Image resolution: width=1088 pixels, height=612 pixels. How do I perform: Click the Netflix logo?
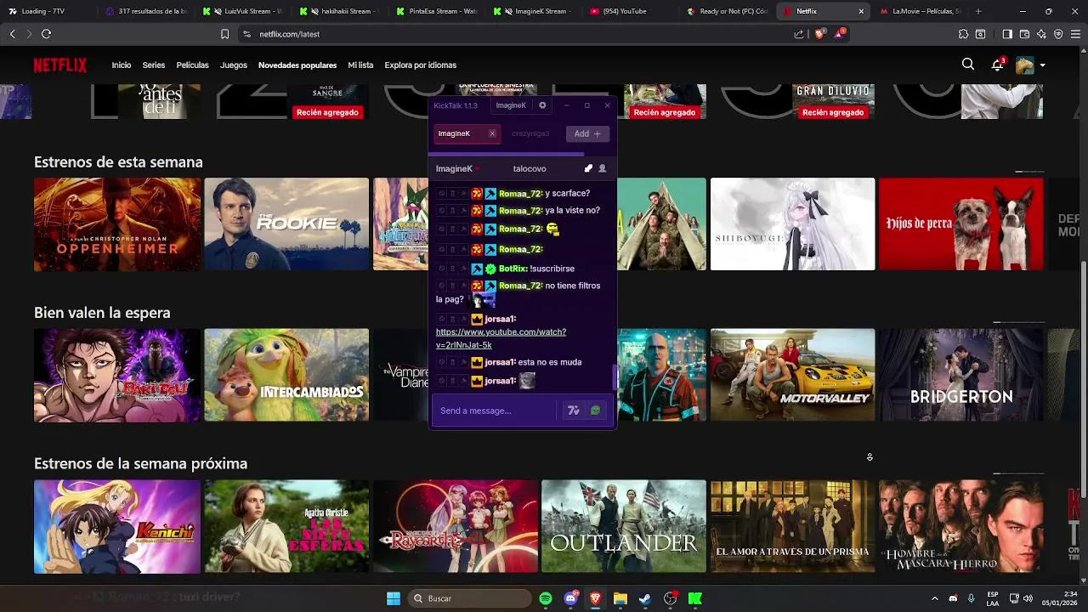pyautogui.click(x=59, y=65)
